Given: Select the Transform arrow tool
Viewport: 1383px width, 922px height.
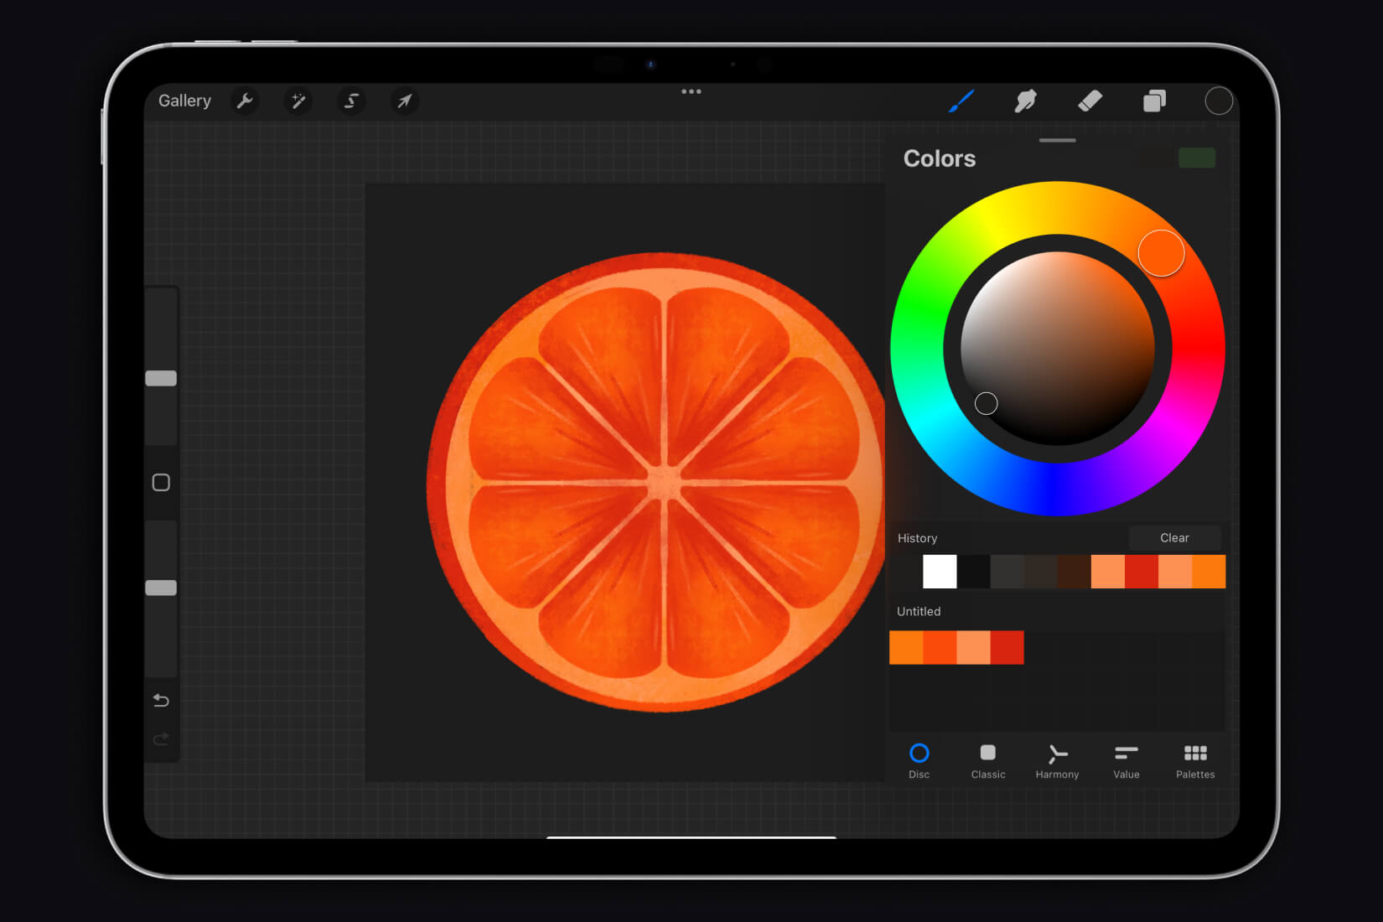Looking at the screenshot, I should coord(405,101).
